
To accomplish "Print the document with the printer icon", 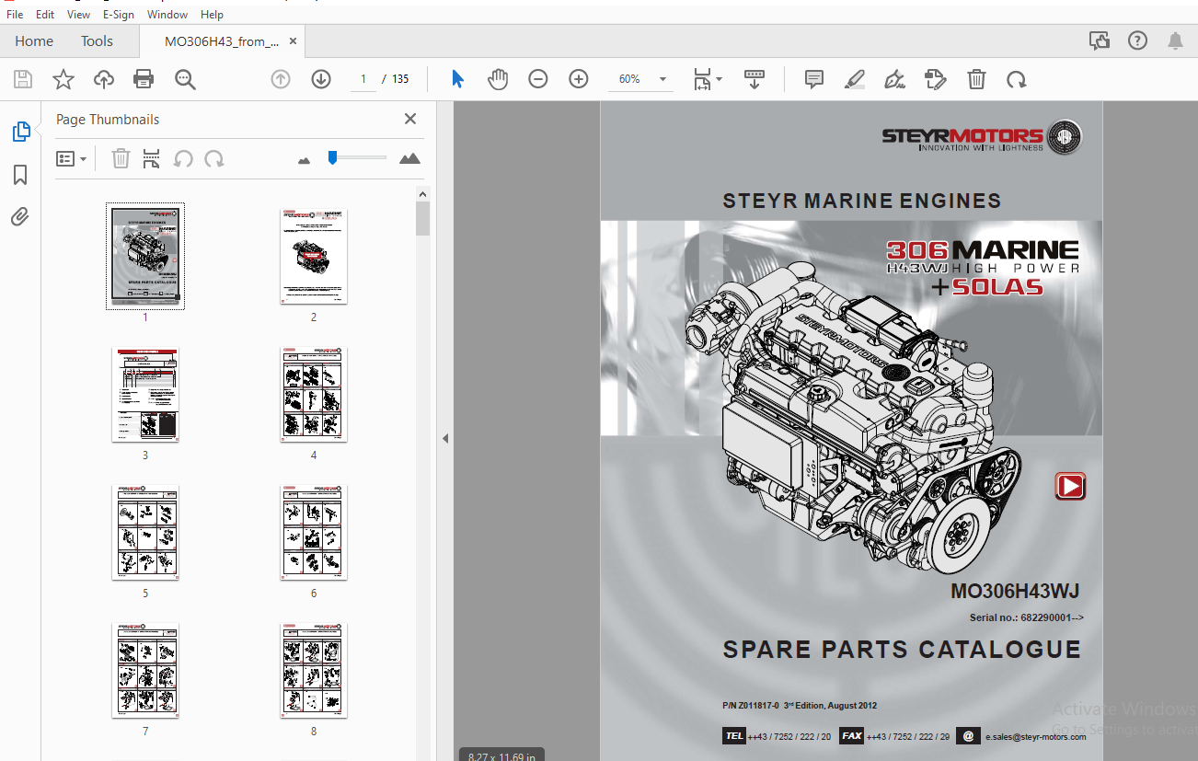I will tap(144, 79).
